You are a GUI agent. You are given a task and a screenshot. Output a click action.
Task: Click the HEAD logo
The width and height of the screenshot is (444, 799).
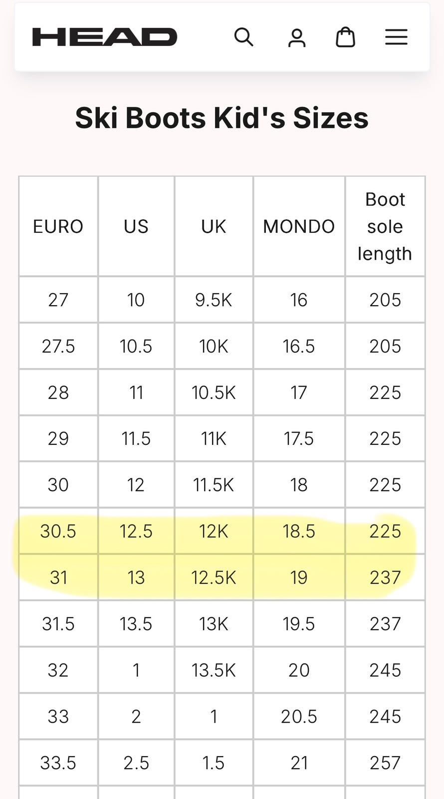[105, 37]
